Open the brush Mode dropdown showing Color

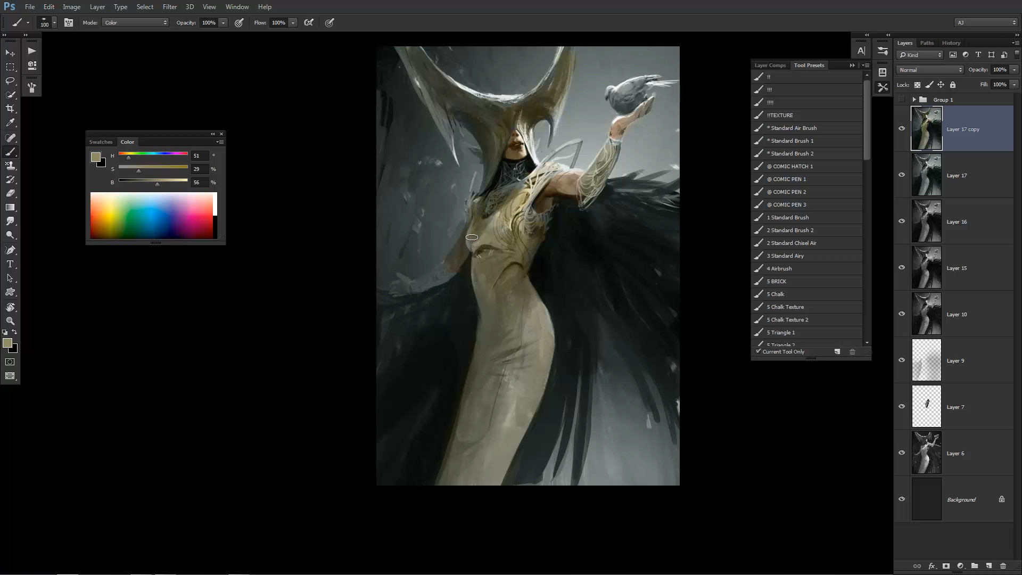point(136,22)
